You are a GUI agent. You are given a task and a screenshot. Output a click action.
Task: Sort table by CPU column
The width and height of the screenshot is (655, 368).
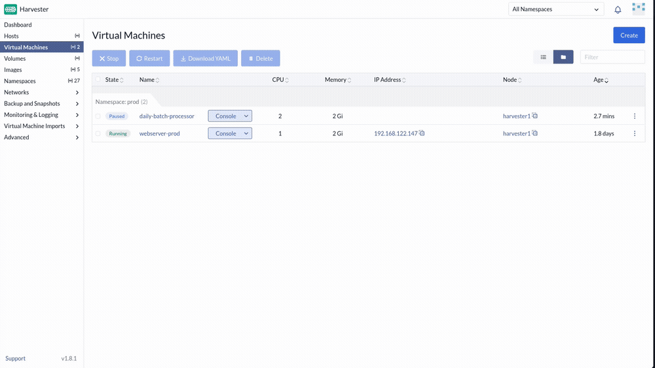[280, 80]
